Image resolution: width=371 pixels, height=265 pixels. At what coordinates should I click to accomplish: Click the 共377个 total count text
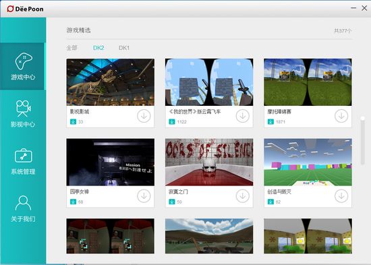(343, 31)
